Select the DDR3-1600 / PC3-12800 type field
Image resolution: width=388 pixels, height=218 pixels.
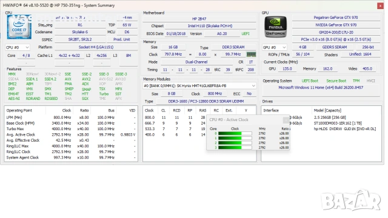[206, 101]
